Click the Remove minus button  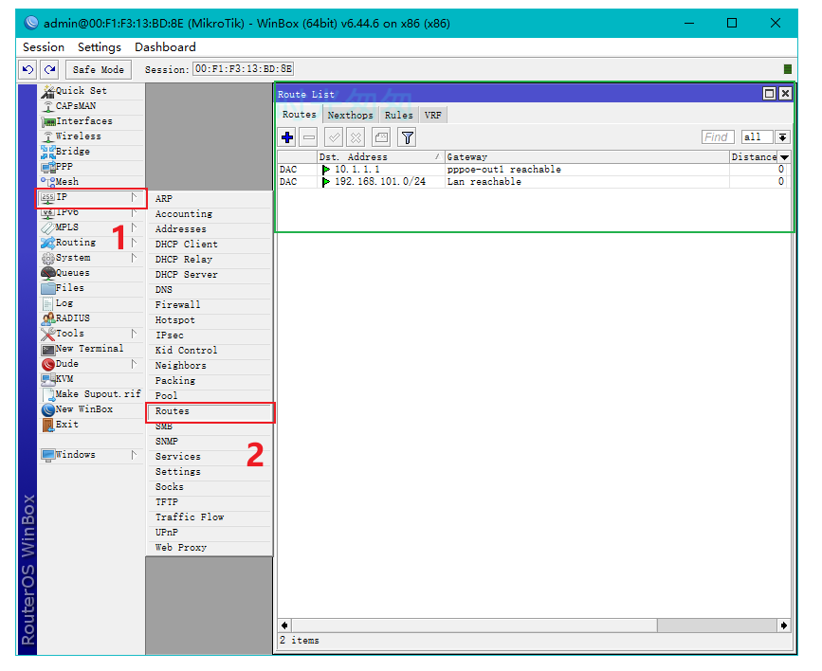309,137
